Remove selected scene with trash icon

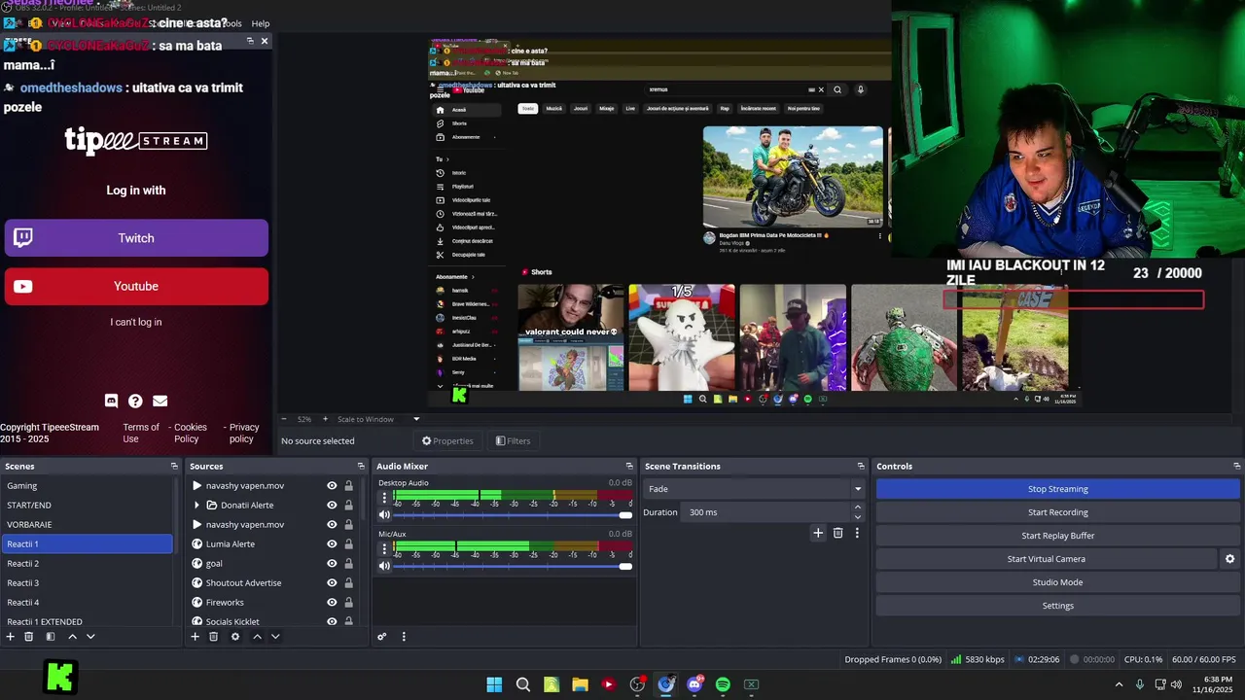(x=29, y=637)
